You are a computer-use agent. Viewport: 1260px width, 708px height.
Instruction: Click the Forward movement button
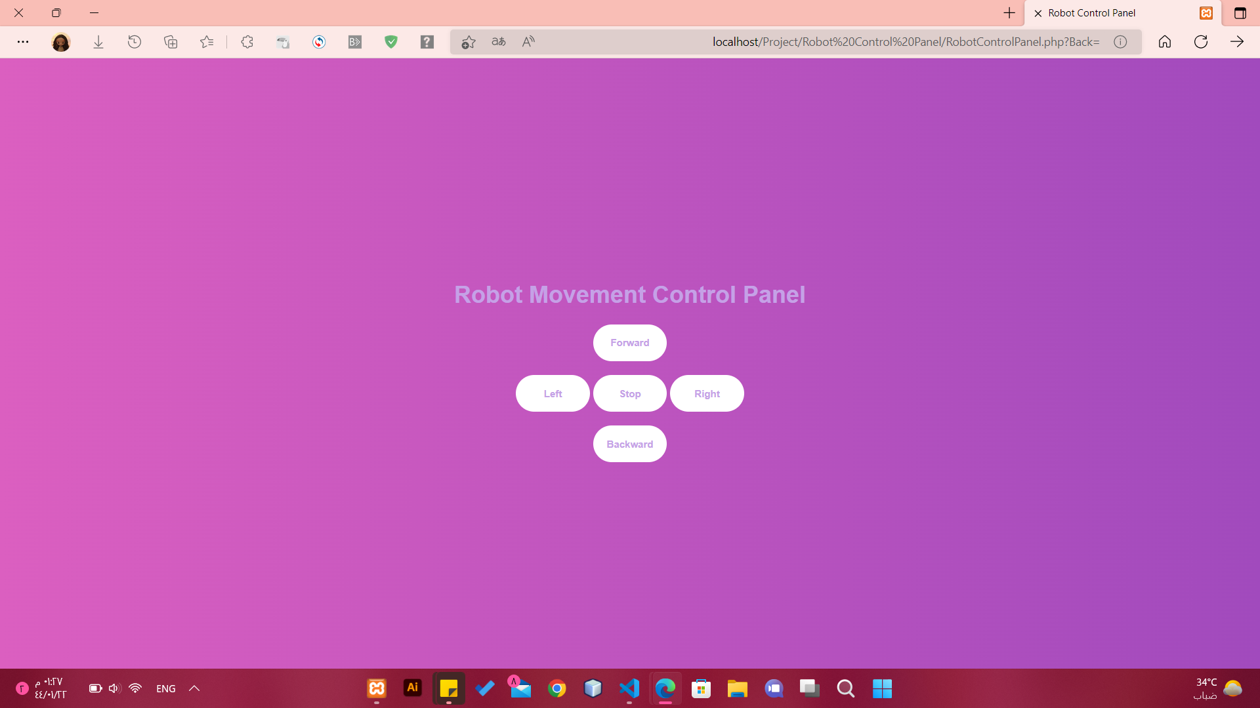pyautogui.click(x=629, y=342)
